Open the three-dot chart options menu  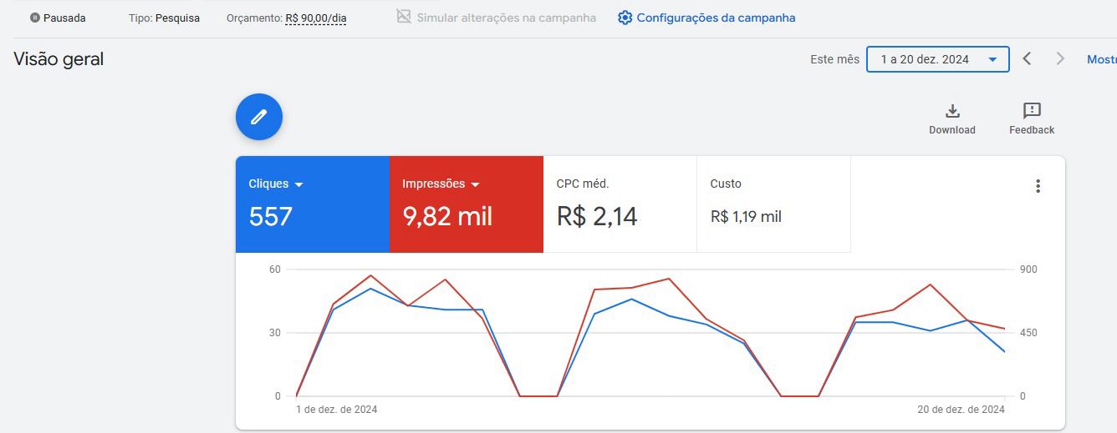[1038, 186]
